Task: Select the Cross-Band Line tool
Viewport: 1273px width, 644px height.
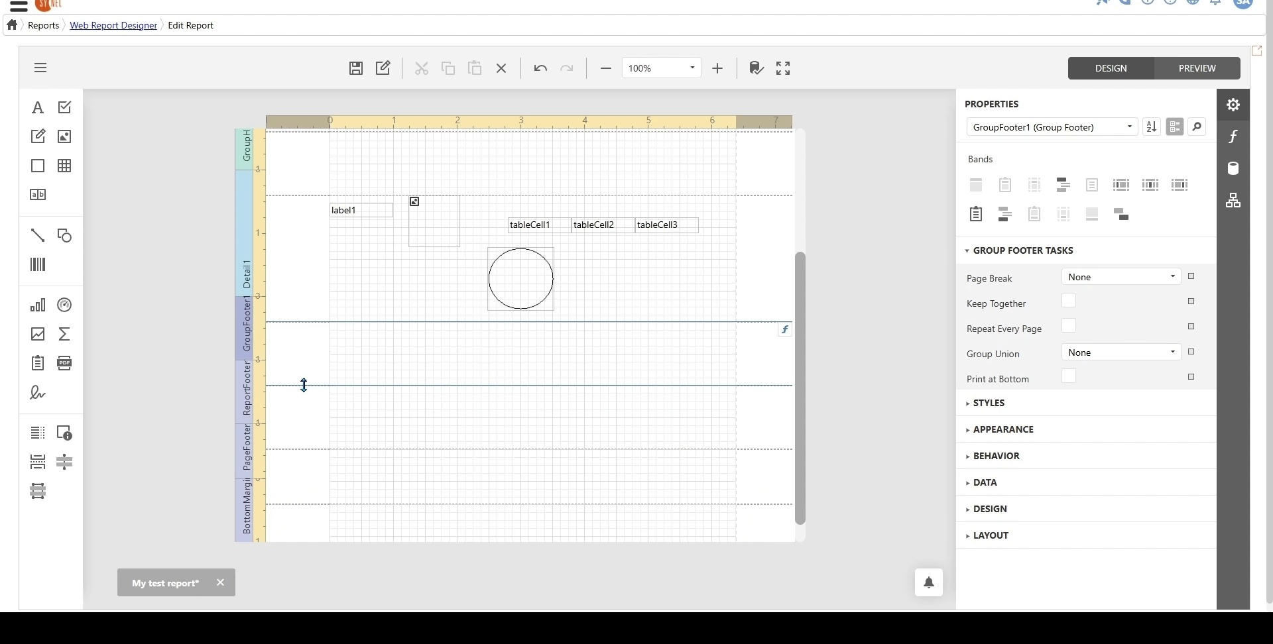Action: tap(64, 462)
